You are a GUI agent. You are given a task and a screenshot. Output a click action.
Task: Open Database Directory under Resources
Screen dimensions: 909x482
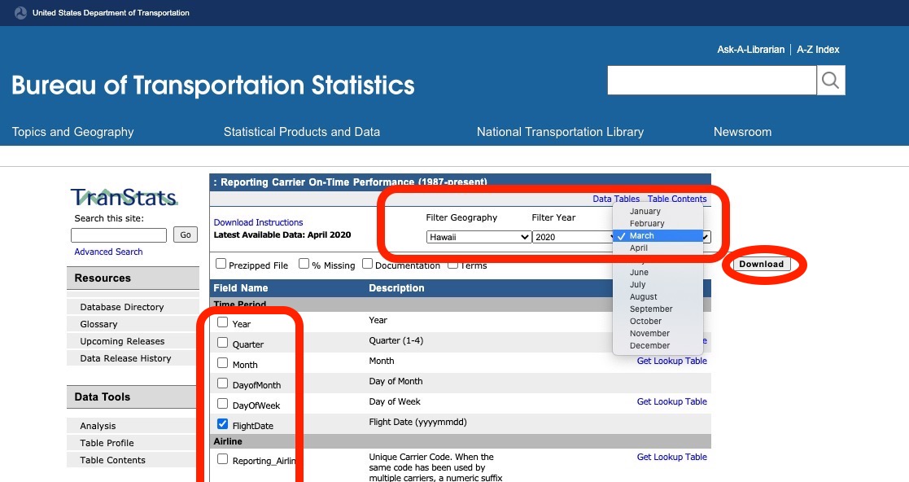(x=122, y=307)
